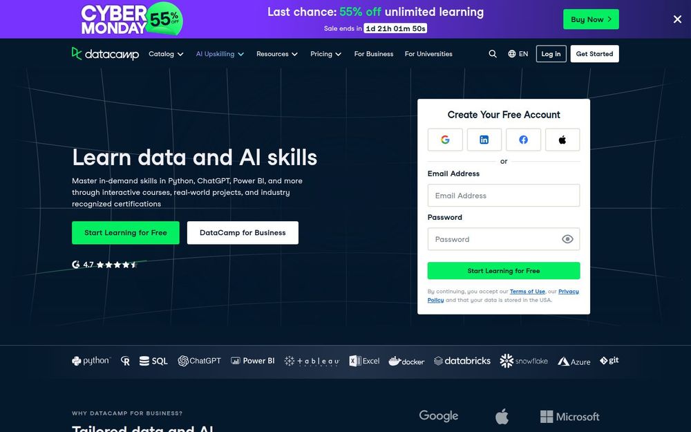Click the Docker logo
Image resolution: width=691 pixels, height=432 pixels.
406,361
